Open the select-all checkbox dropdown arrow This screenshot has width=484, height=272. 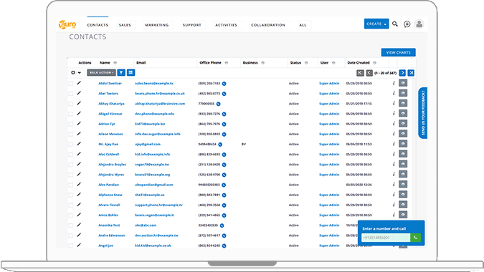(x=80, y=73)
